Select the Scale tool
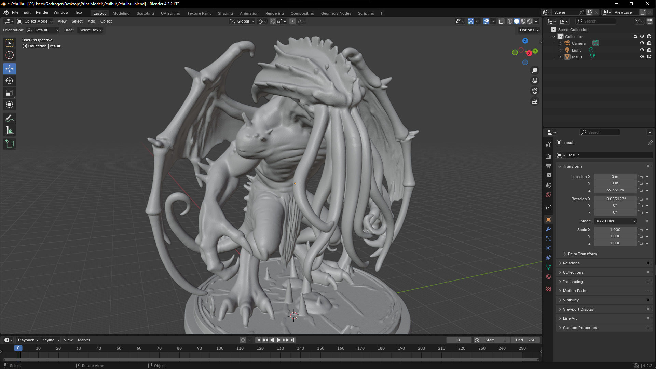Viewport: 656px width, 369px height. point(10,93)
